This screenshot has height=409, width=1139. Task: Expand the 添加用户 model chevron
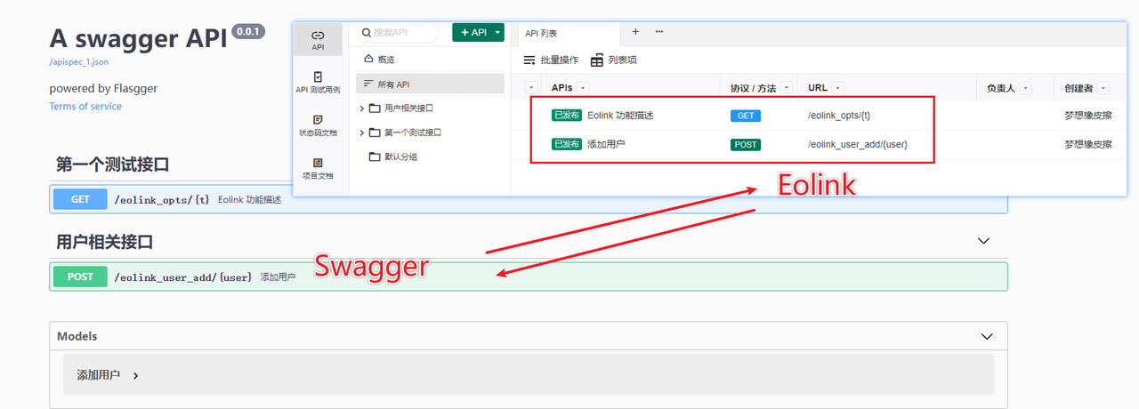pos(135,375)
